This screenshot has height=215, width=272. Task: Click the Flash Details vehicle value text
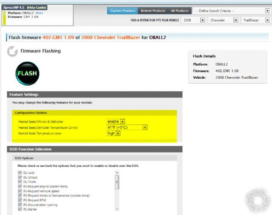237,77
